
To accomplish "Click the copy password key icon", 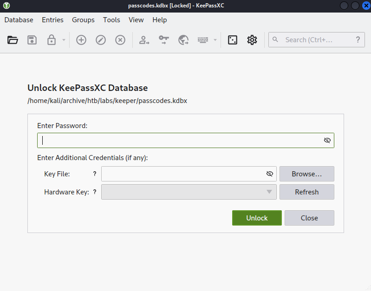I will [164, 40].
